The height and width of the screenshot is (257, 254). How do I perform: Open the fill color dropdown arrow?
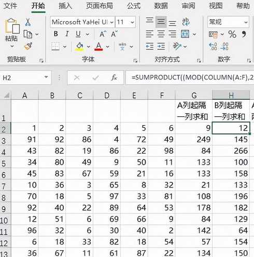tap(89, 47)
